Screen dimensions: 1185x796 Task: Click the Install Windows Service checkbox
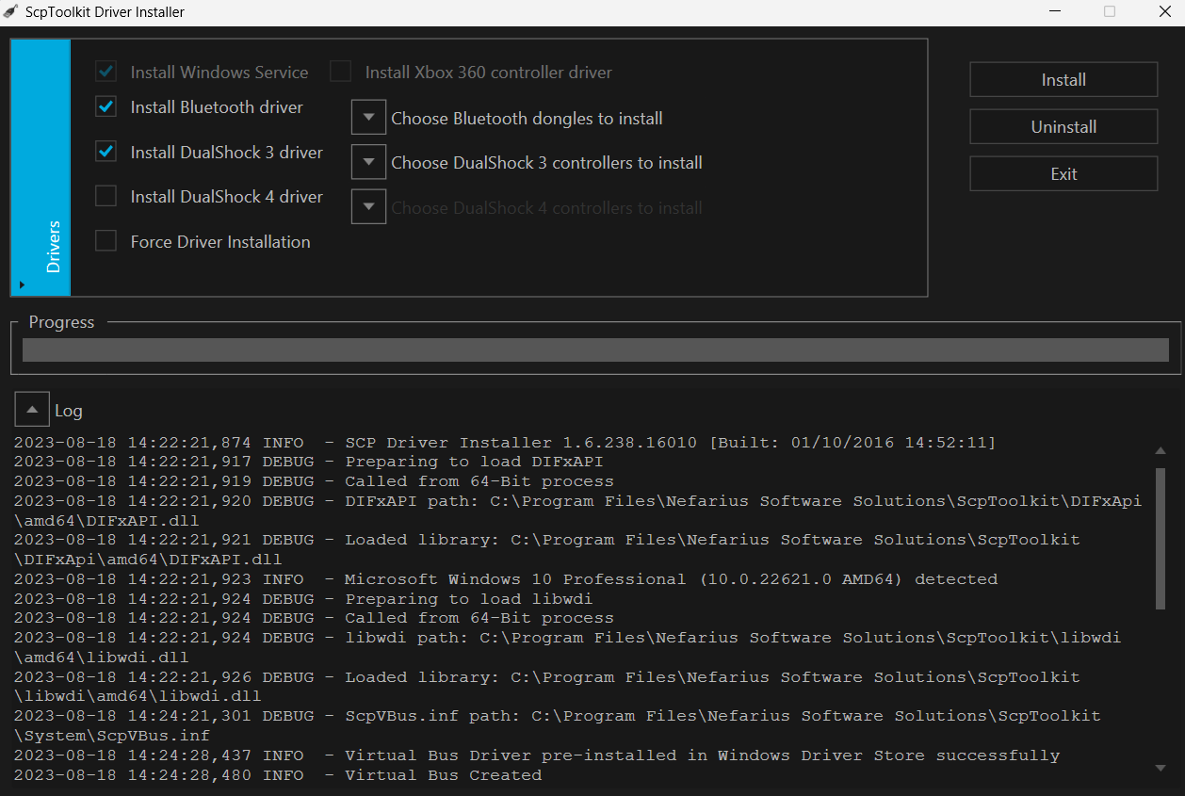(x=106, y=72)
